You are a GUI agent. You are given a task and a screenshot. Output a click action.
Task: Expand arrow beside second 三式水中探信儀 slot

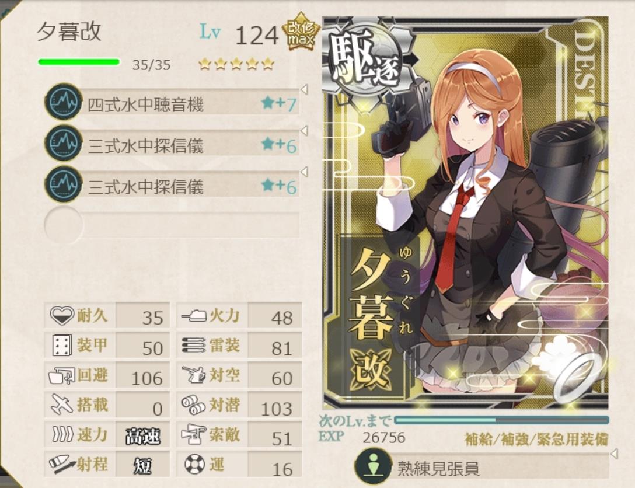pos(305,172)
